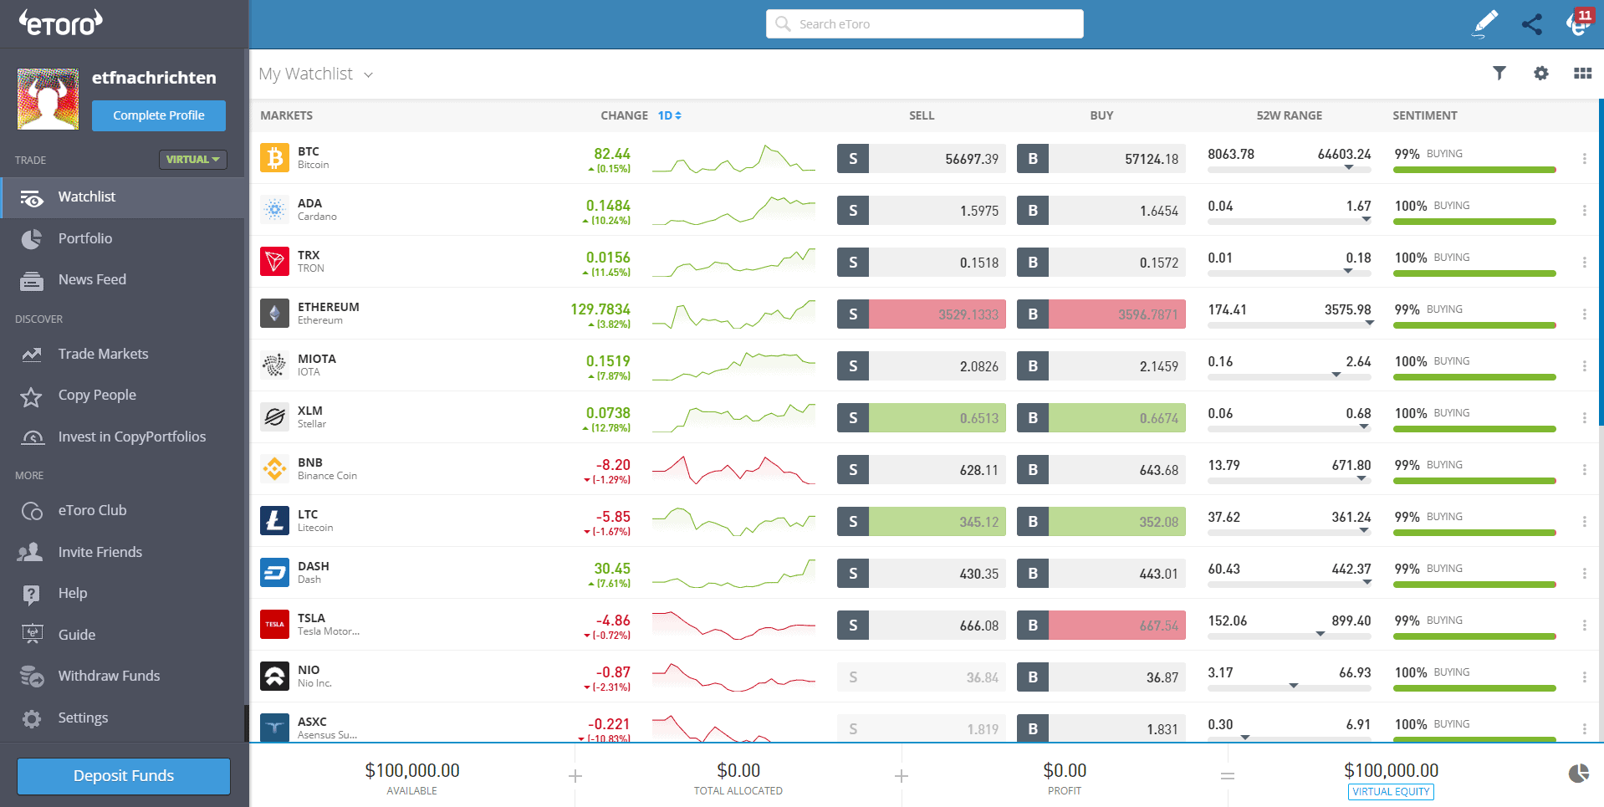
Task: Click into the Search eToro field
Action: point(925,24)
